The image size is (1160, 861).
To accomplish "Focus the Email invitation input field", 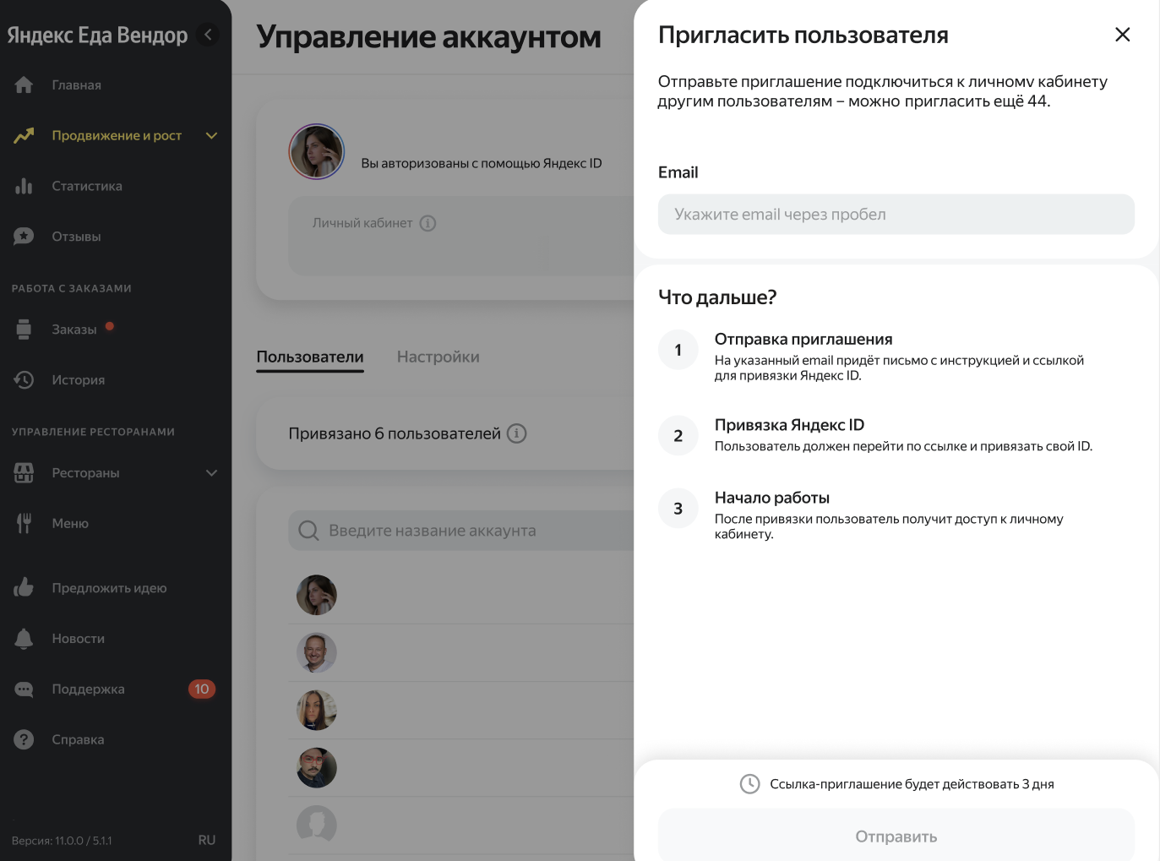I will point(896,215).
